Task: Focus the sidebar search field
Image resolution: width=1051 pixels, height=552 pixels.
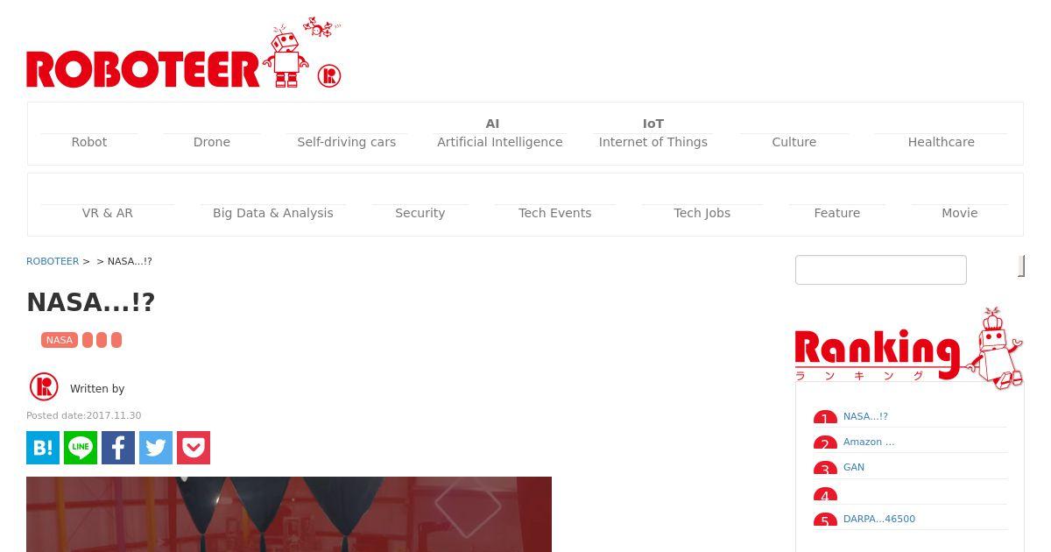Action: click(x=881, y=270)
